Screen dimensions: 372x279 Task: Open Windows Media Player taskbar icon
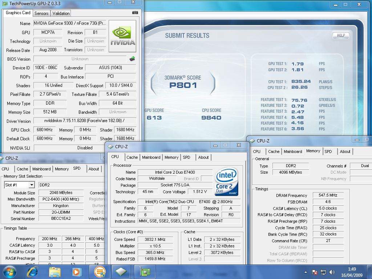coord(77,272)
